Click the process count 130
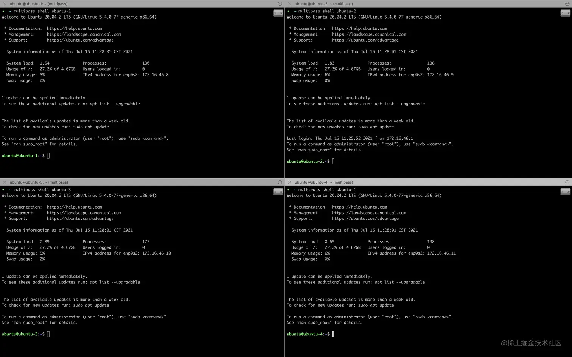Screen dimensions: 572x357 146,63
